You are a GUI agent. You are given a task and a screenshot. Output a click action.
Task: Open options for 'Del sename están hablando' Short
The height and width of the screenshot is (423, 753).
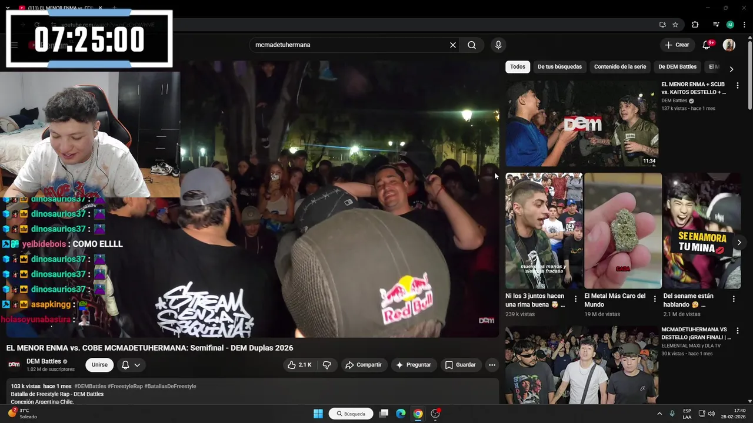click(x=733, y=299)
